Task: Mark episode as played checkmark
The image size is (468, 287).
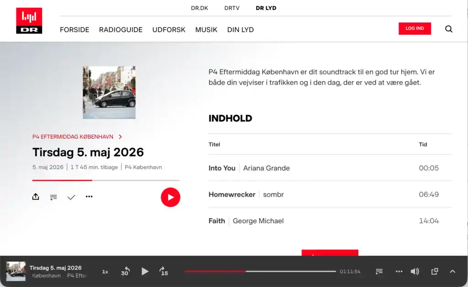Action: [x=71, y=197]
